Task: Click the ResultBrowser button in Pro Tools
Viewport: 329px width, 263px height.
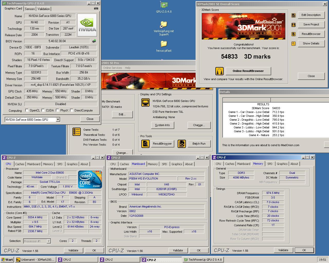Action: pos(162,144)
